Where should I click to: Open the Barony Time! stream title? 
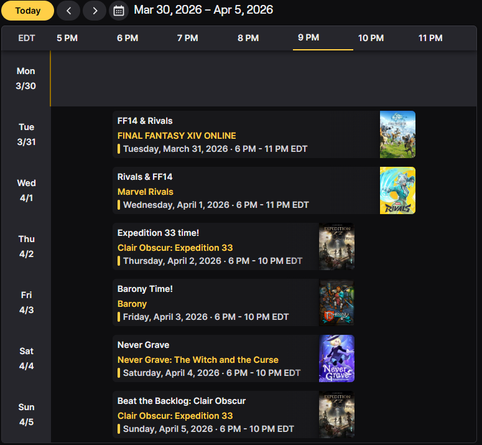point(145,289)
